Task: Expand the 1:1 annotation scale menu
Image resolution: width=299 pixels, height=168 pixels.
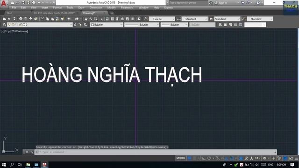Action: (x=257, y=158)
